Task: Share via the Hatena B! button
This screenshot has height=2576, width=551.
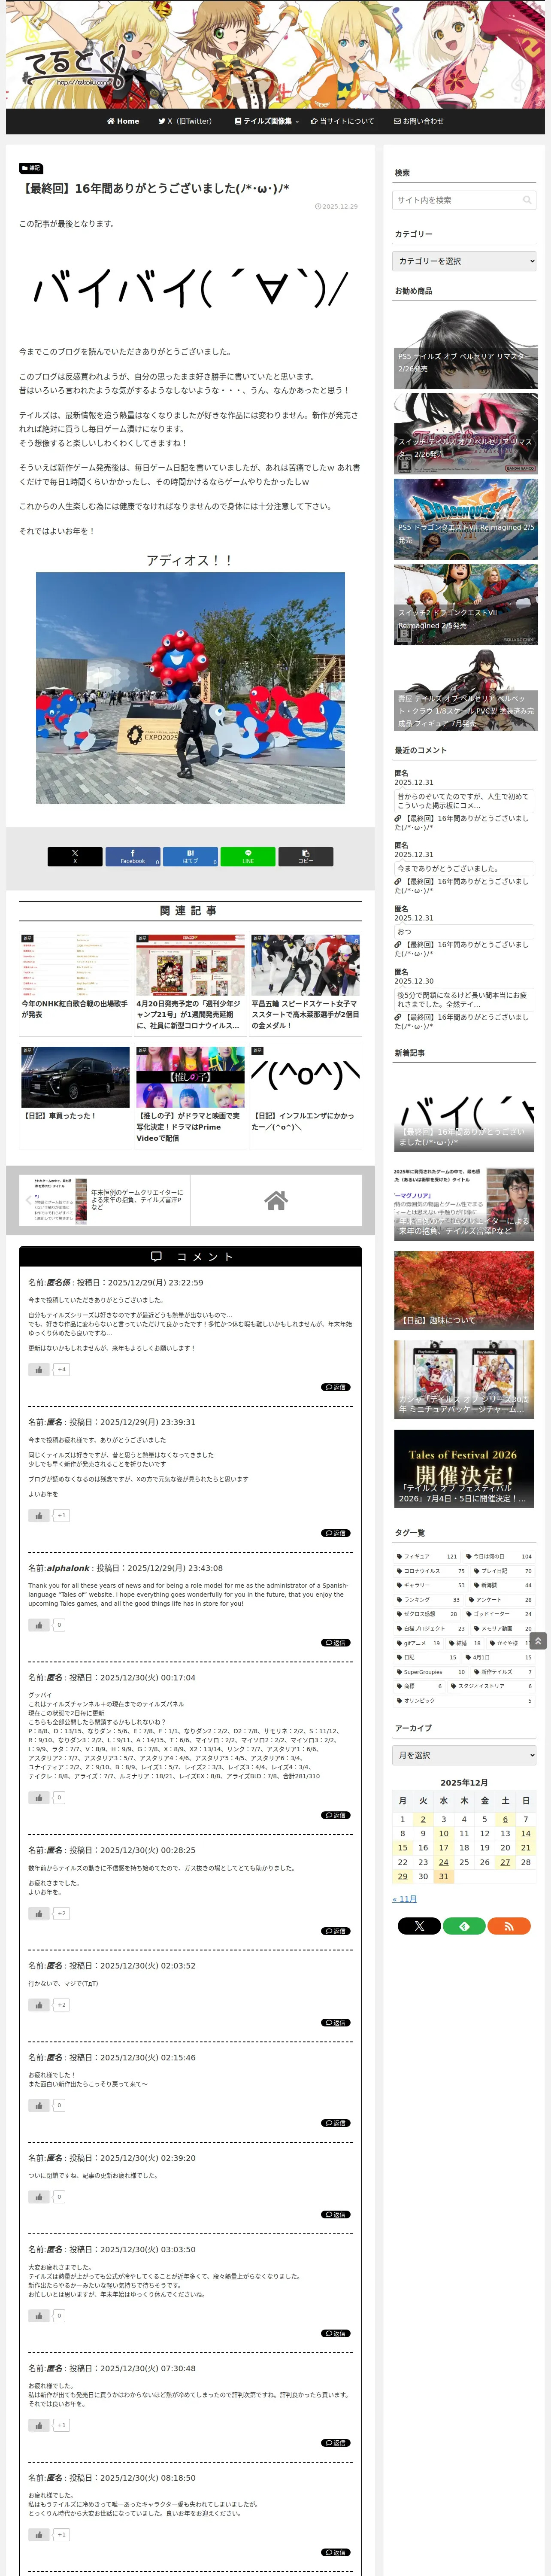Action: click(x=190, y=856)
